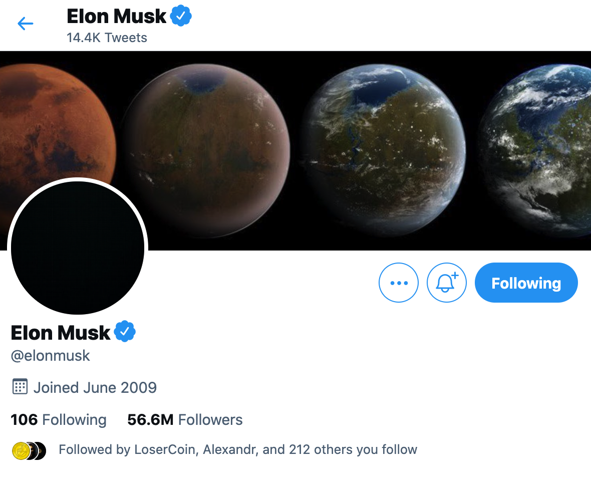Select the @elonmusk handle text
The height and width of the screenshot is (483, 591).
click(50, 356)
